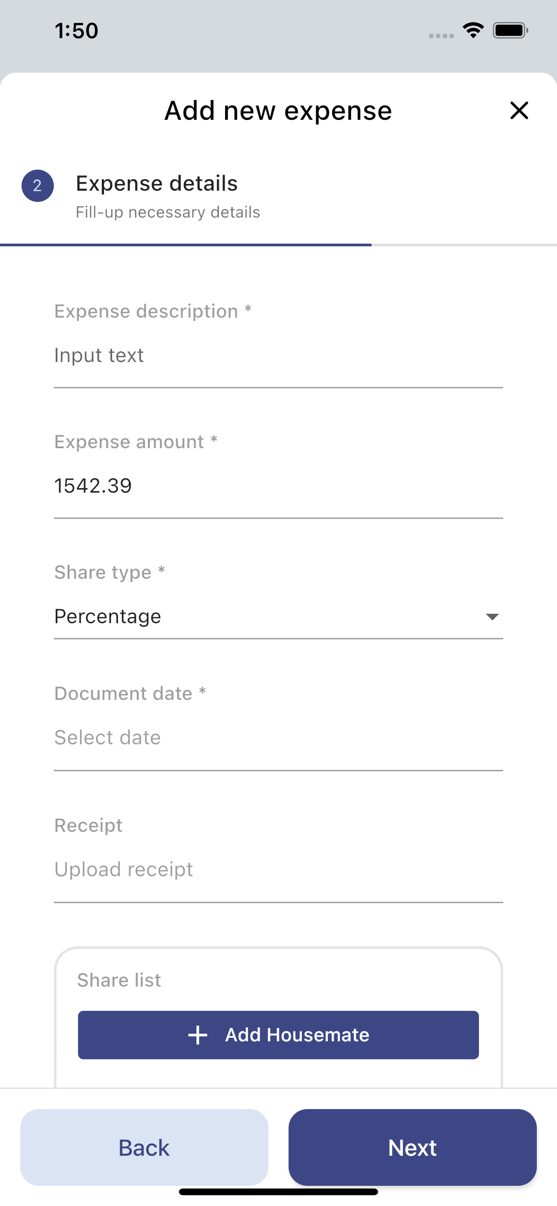Image resolution: width=557 pixels, height=1206 pixels.
Task: Click the step progress bar
Action: [x=278, y=245]
